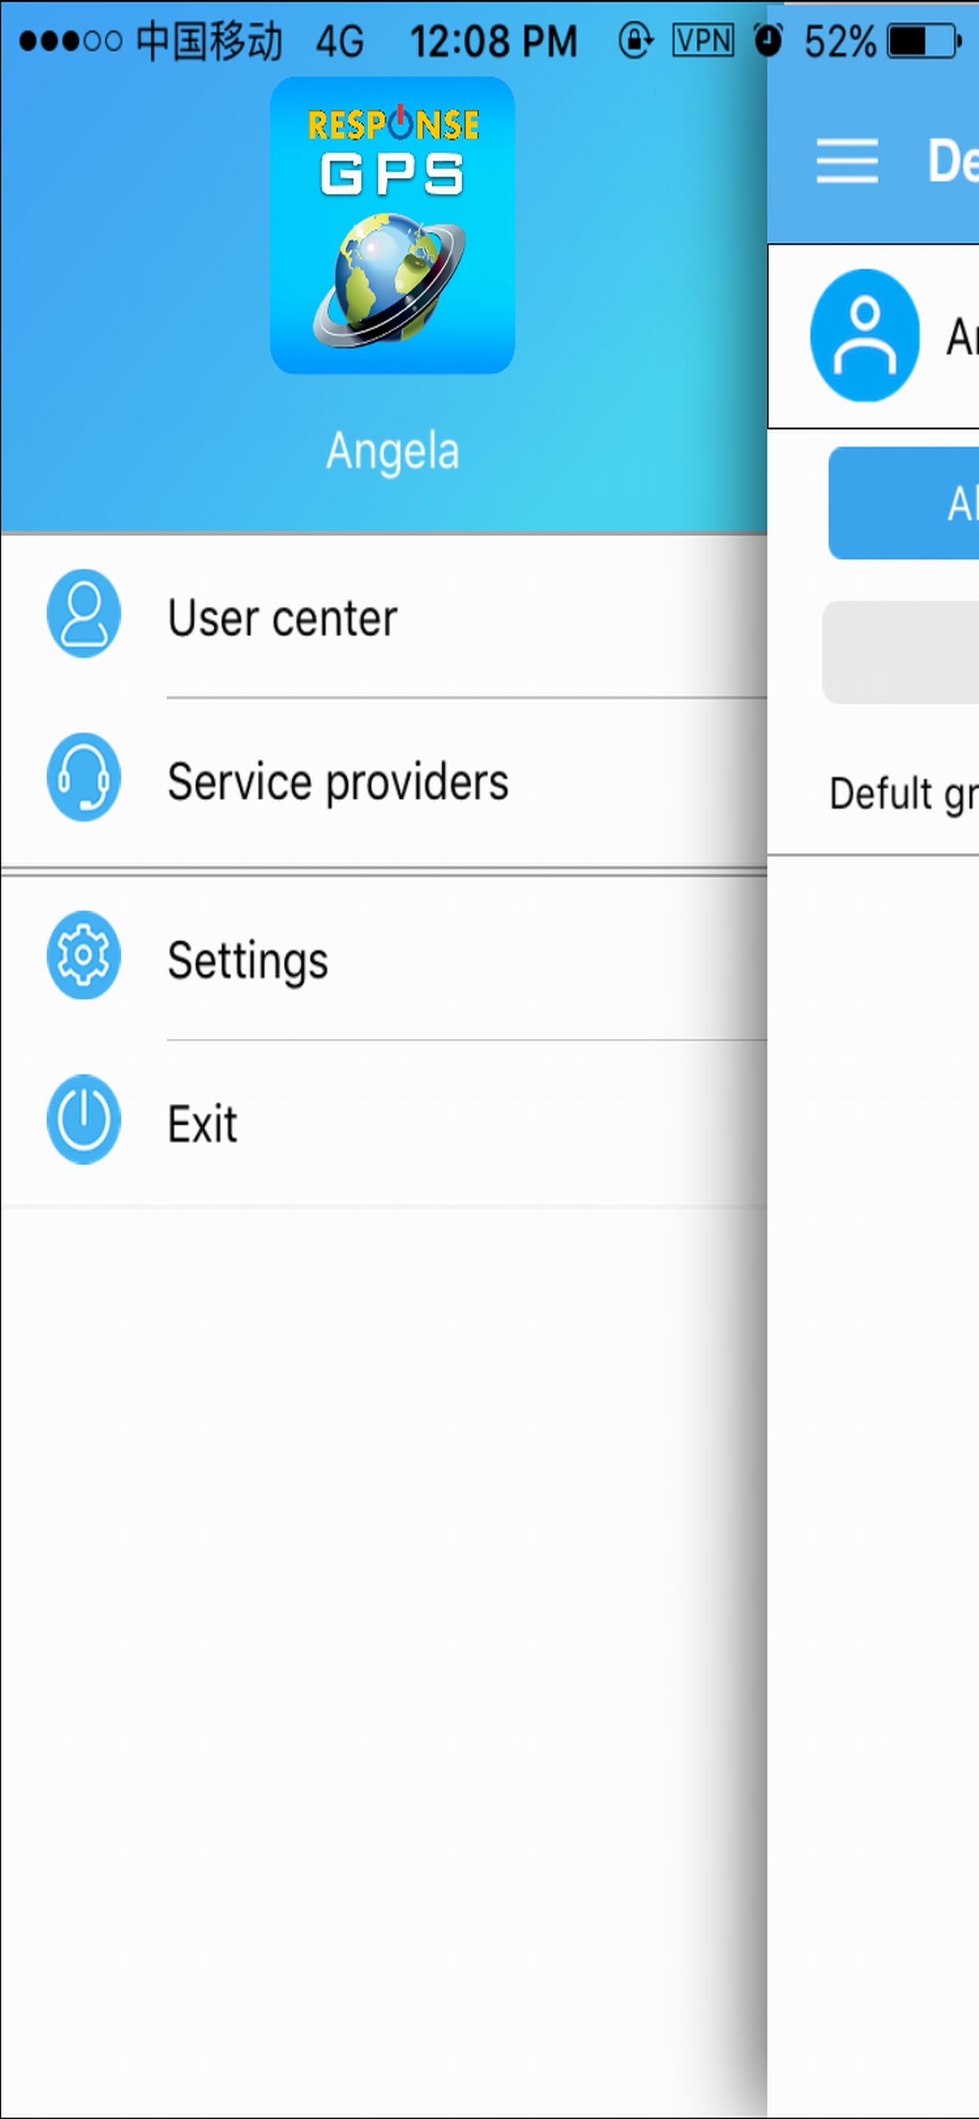Go to the Settings menu entry
This screenshot has height=2119, width=979.
click(248, 960)
